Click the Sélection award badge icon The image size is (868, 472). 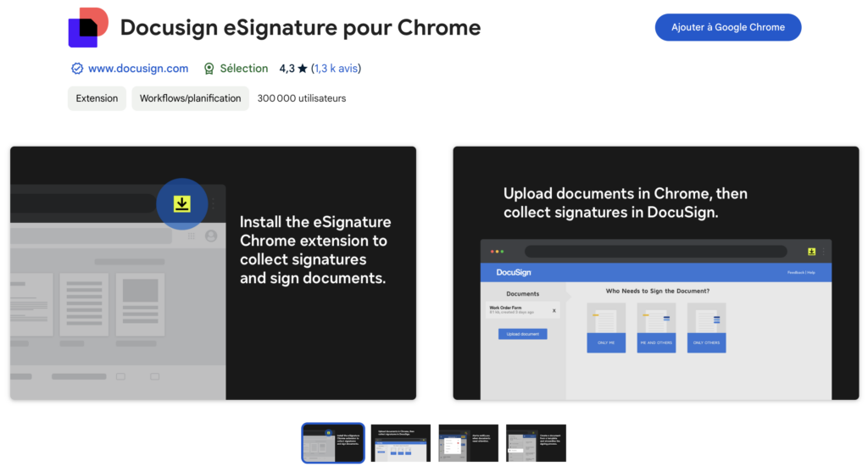click(x=209, y=69)
